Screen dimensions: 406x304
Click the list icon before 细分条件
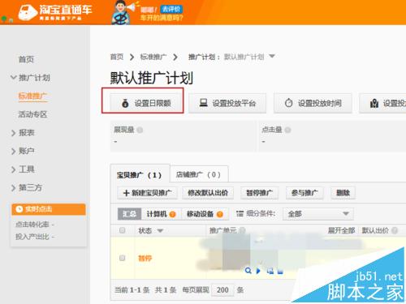(240, 214)
